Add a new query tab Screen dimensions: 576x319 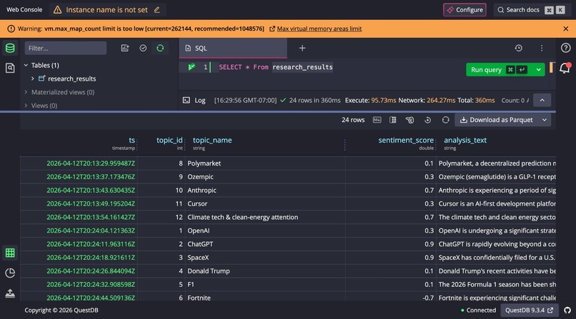pos(302,48)
